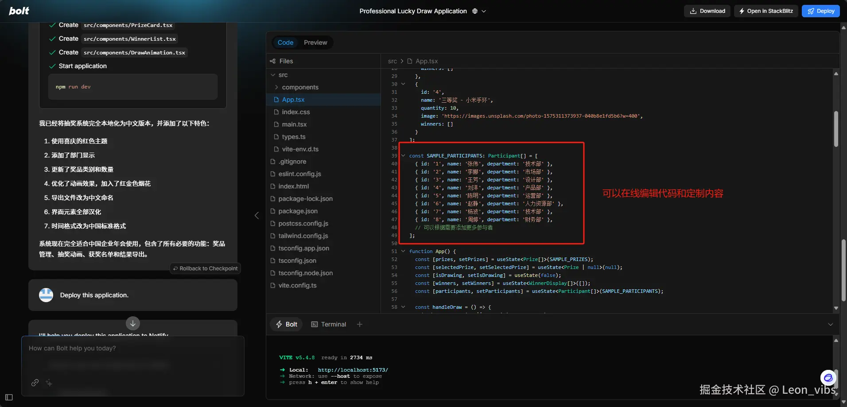Open vite-env.d.ts file
This screenshot has height=407, width=847.
click(323, 149)
